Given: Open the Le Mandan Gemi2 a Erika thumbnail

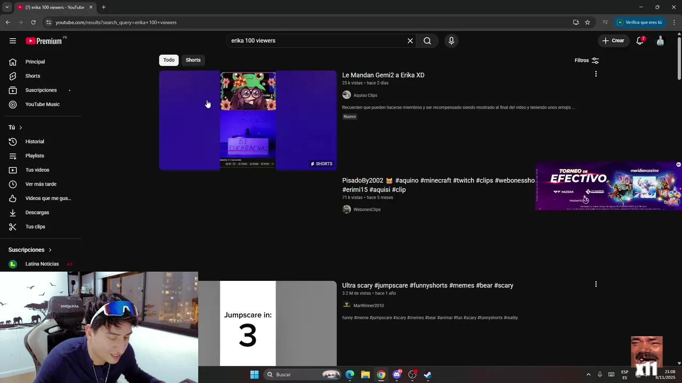Looking at the screenshot, I should tap(248, 120).
